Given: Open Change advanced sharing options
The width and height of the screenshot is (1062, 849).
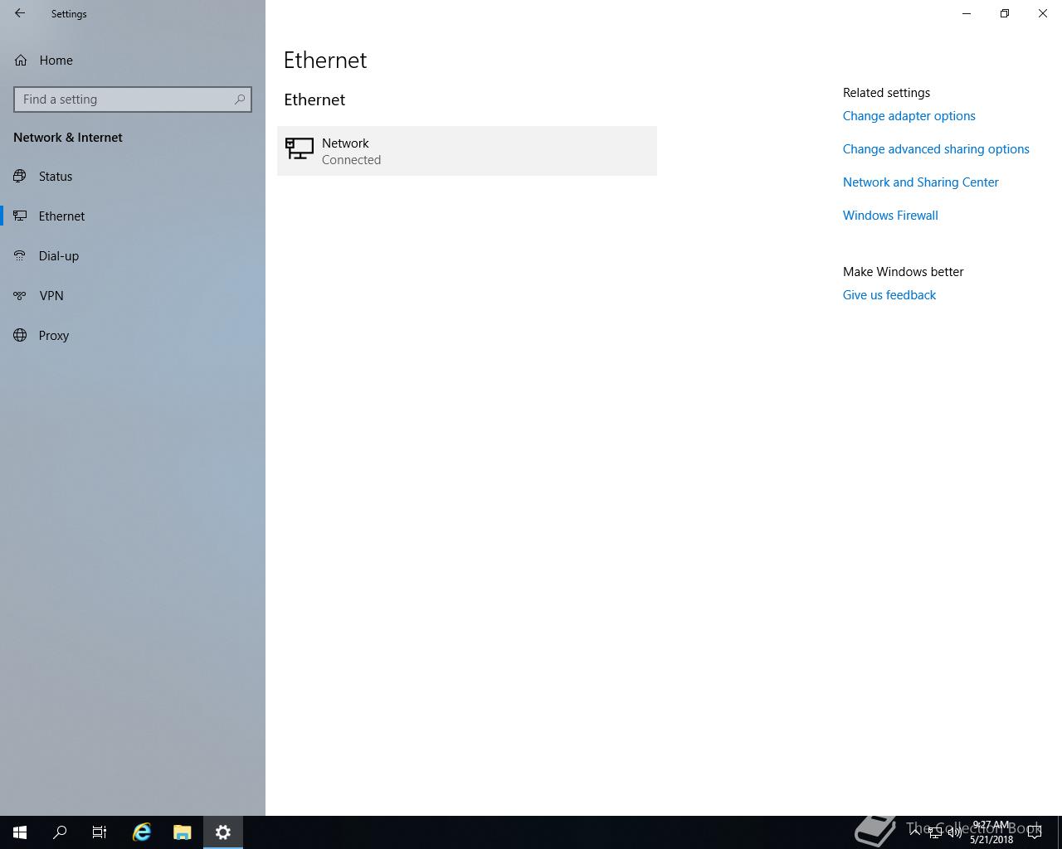Looking at the screenshot, I should click(936, 149).
